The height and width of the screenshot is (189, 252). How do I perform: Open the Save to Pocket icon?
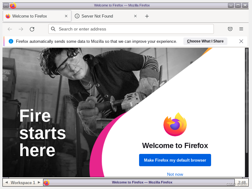tap(230, 29)
